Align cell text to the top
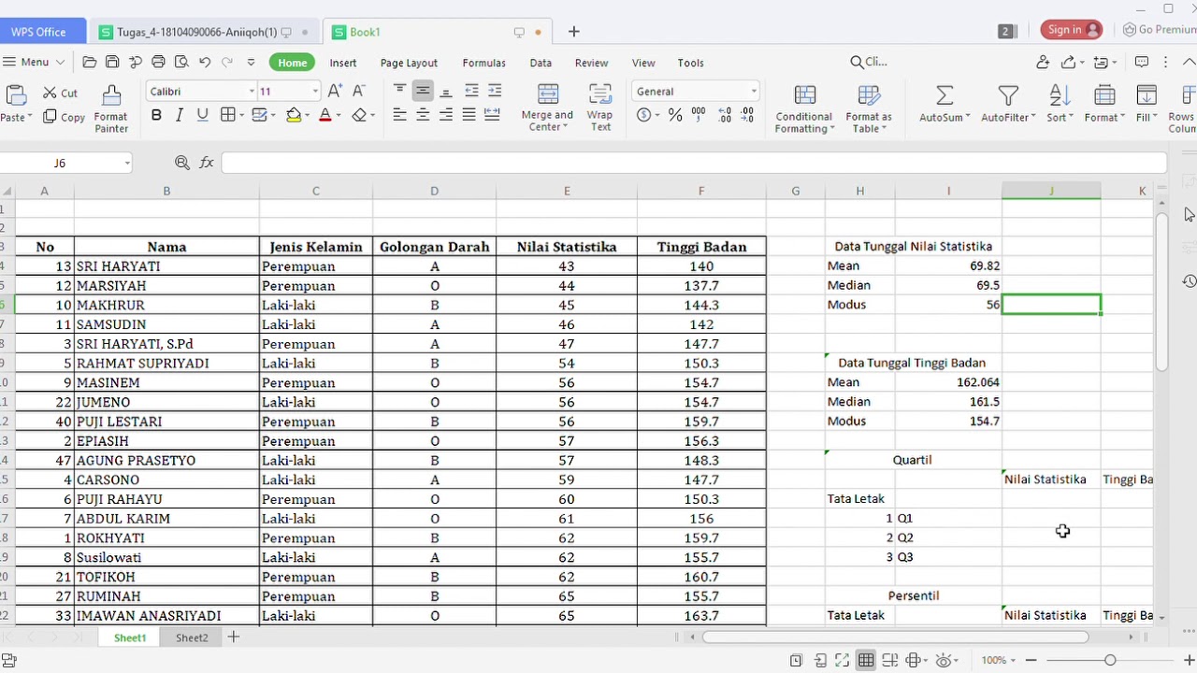The height and width of the screenshot is (673, 1197). tap(399, 91)
